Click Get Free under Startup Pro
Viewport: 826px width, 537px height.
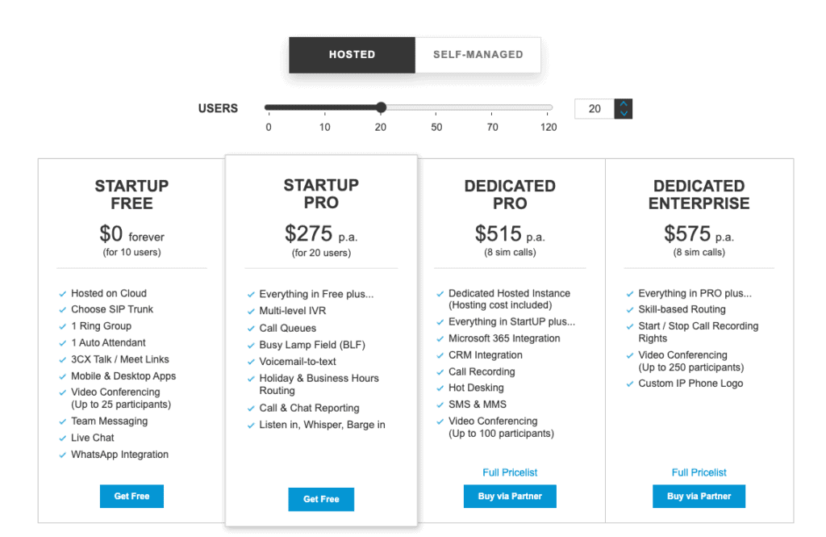(320, 499)
